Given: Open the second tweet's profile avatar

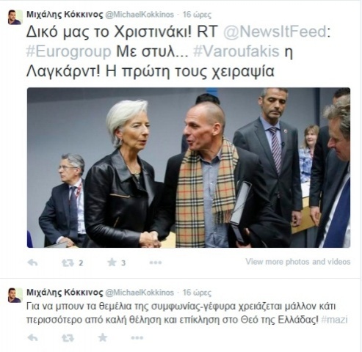Looking at the screenshot, I should tap(15, 296).
